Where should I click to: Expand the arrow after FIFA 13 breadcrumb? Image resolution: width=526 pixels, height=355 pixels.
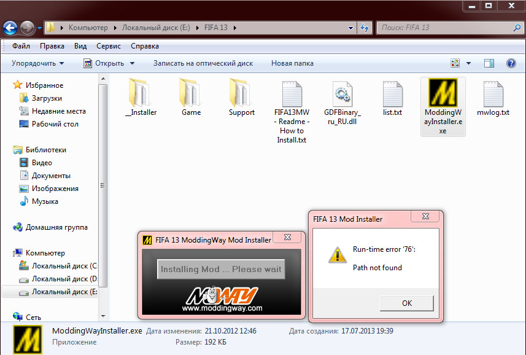pos(235,28)
